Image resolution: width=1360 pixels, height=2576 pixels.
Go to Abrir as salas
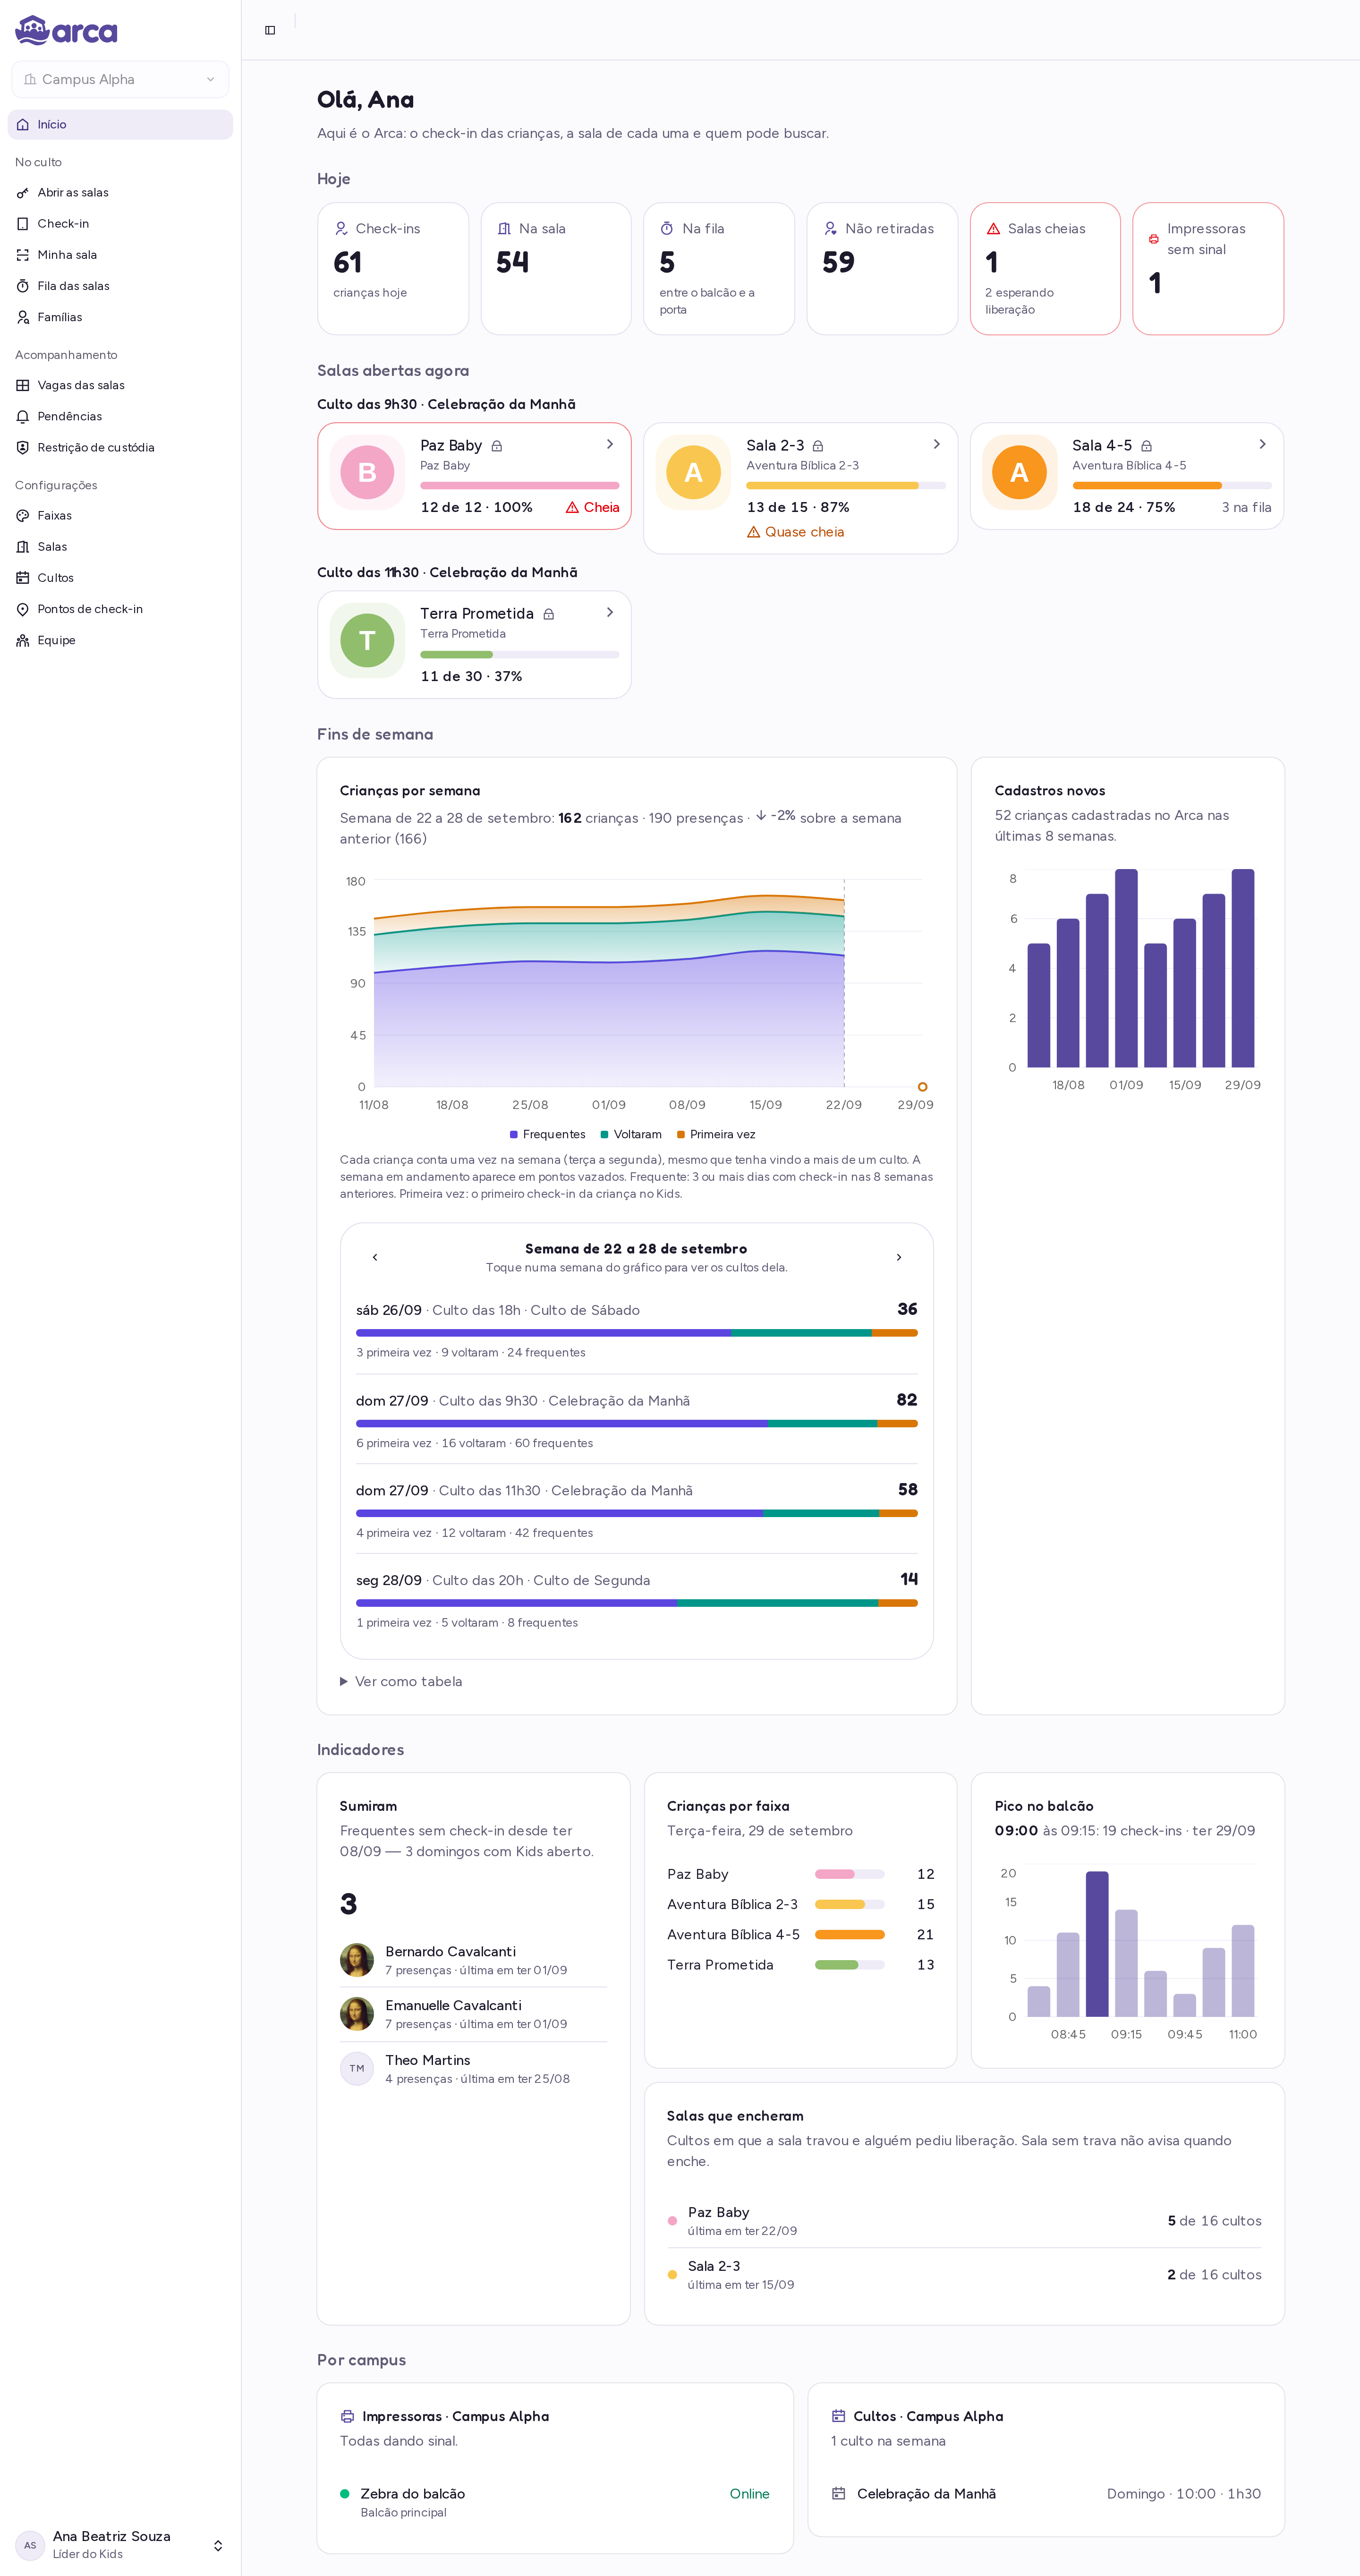pyautogui.click(x=120, y=193)
